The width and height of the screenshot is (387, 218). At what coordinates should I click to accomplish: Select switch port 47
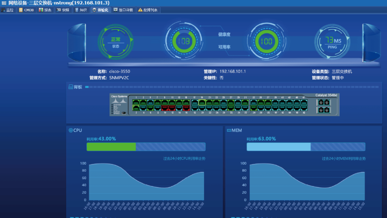(304, 103)
